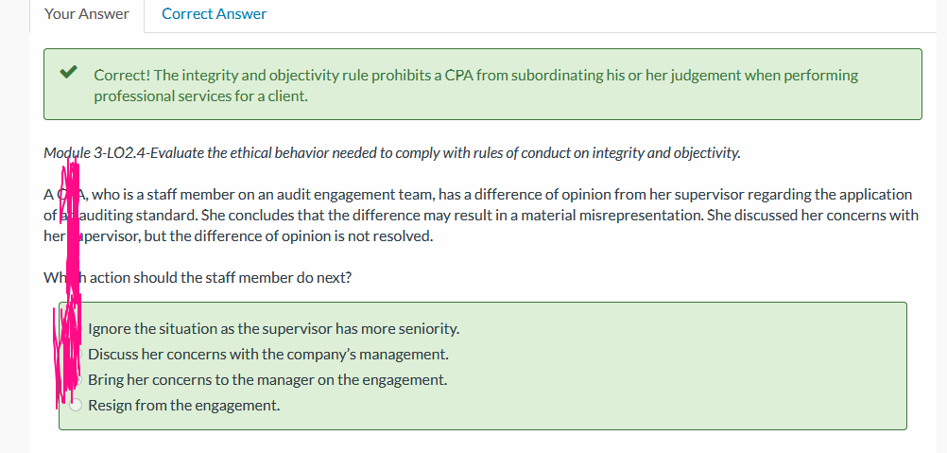This screenshot has height=453, width=947.
Task: Click answer text 'Resign from the engagement.'
Action: click(184, 406)
